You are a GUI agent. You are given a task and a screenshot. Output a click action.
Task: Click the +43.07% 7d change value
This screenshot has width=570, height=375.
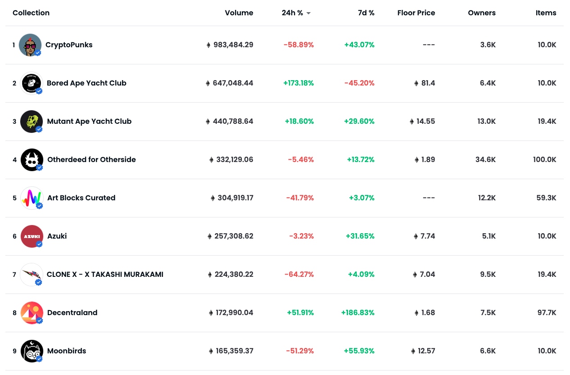pyautogui.click(x=359, y=45)
